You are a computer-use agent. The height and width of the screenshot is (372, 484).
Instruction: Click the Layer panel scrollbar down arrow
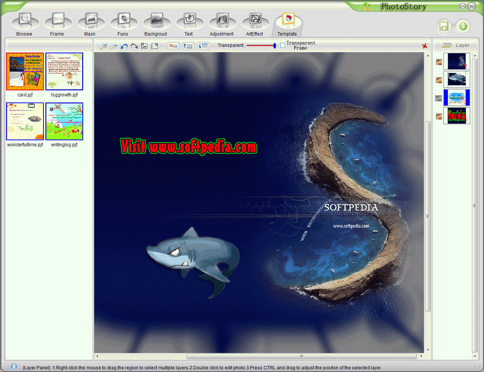point(475,356)
